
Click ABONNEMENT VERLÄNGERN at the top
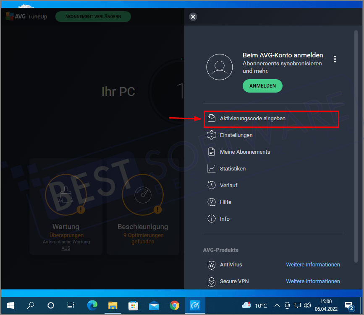pos(93,17)
